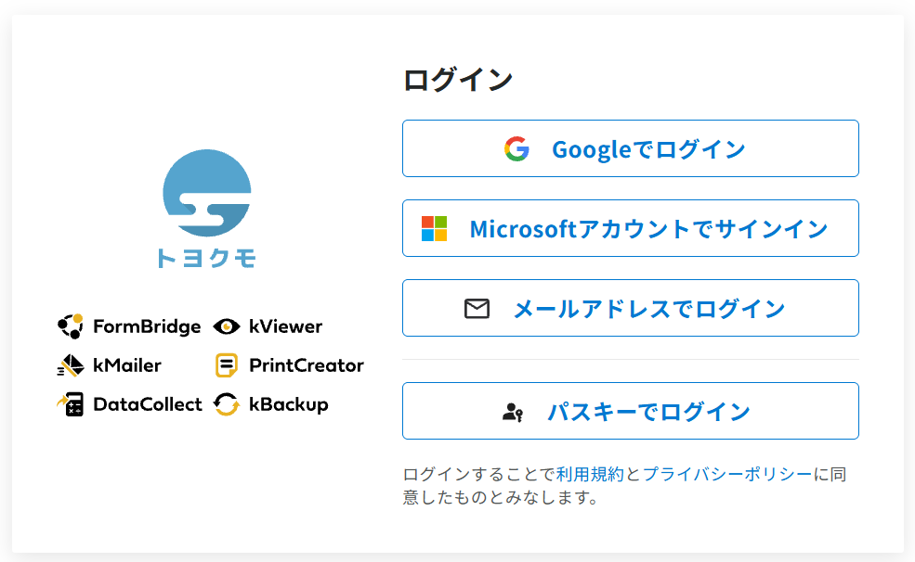This screenshot has height=562, width=915.
Task: Click the Toyokumo cloud logo
Action: [206, 193]
